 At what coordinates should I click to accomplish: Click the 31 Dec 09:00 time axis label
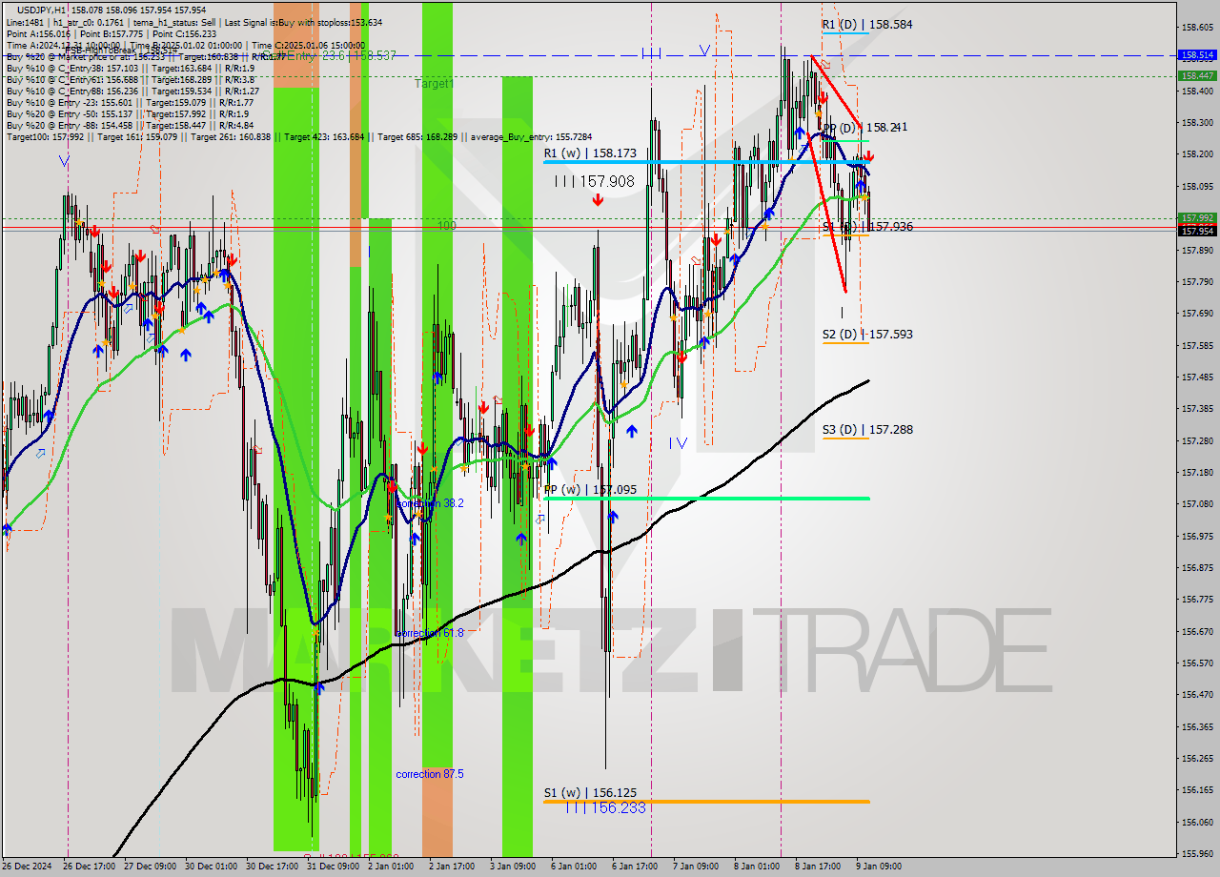pos(332,867)
